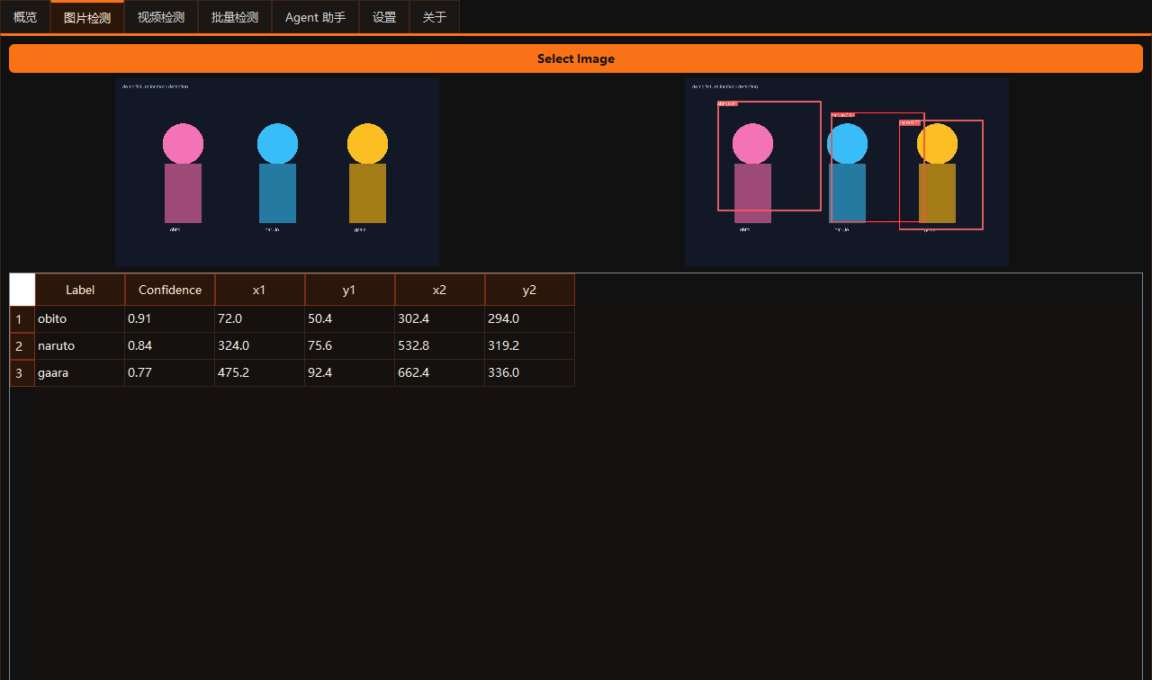
Task: Click the gaara label cell
Action: (x=80, y=373)
